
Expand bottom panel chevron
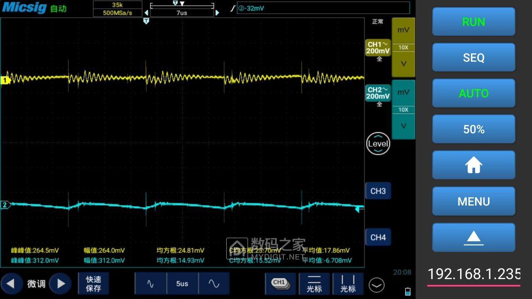coord(377,285)
